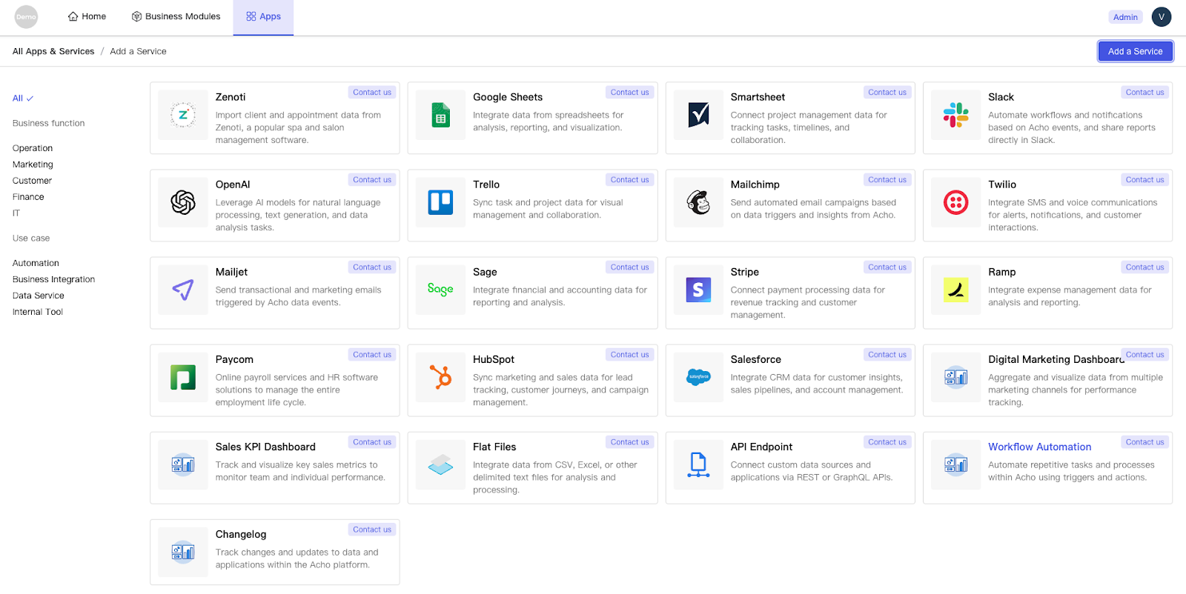The image size is (1186, 594).
Task: Click Contact us on Twilio card
Action: pos(1144,180)
